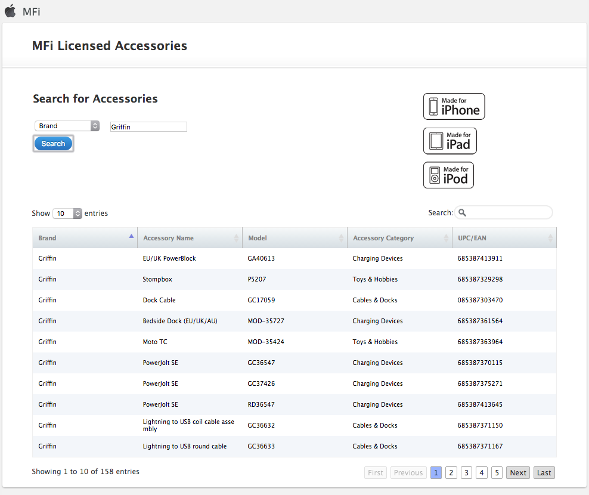Click model number RD36547
Image resolution: width=589 pixels, height=495 pixels.
coord(261,404)
